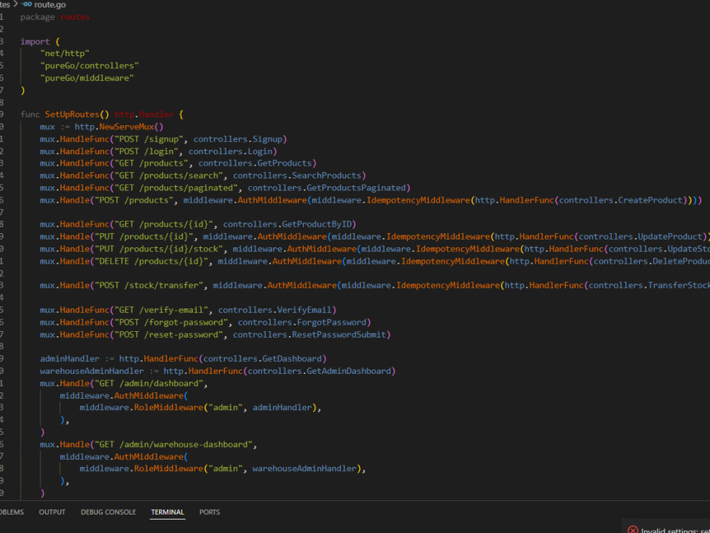
Task: Click the "net/http" import string
Action: point(65,53)
